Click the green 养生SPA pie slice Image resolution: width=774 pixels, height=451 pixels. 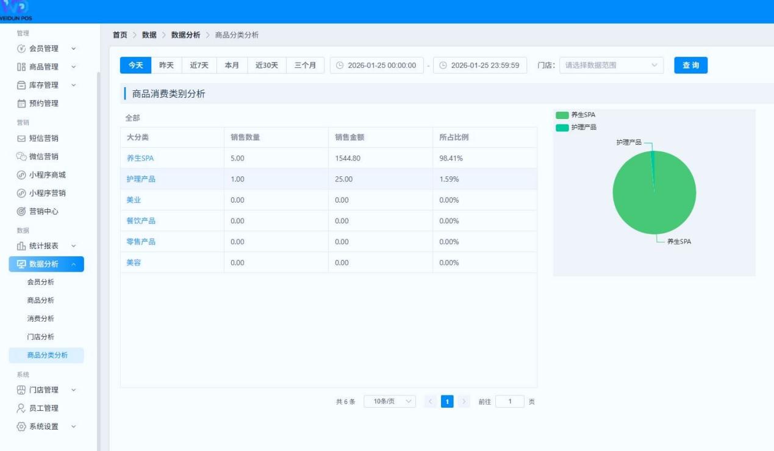click(x=647, y=201)
